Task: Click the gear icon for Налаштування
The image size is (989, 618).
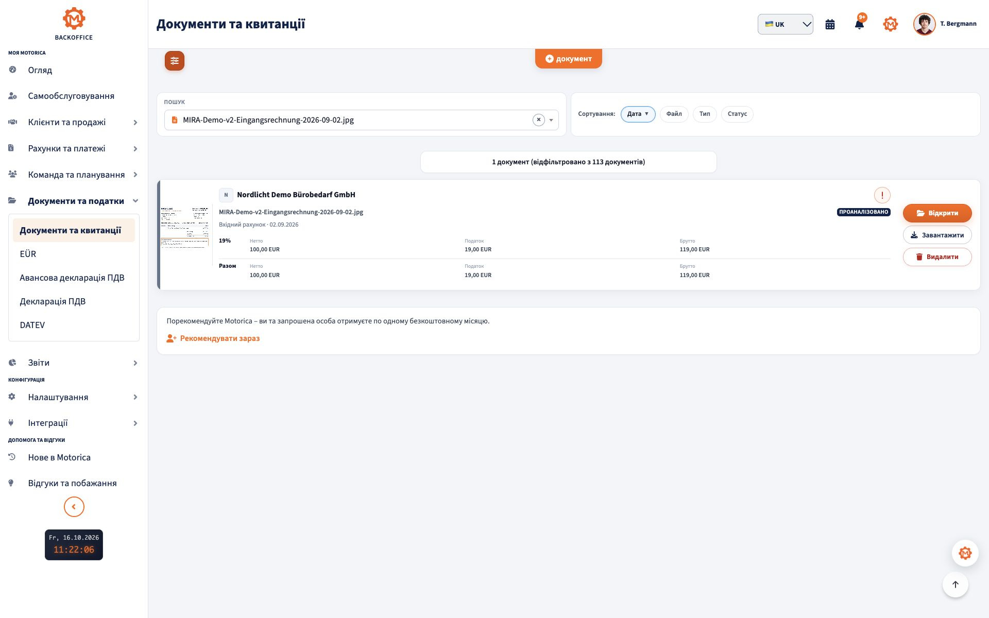Action: tap(12, 397)
